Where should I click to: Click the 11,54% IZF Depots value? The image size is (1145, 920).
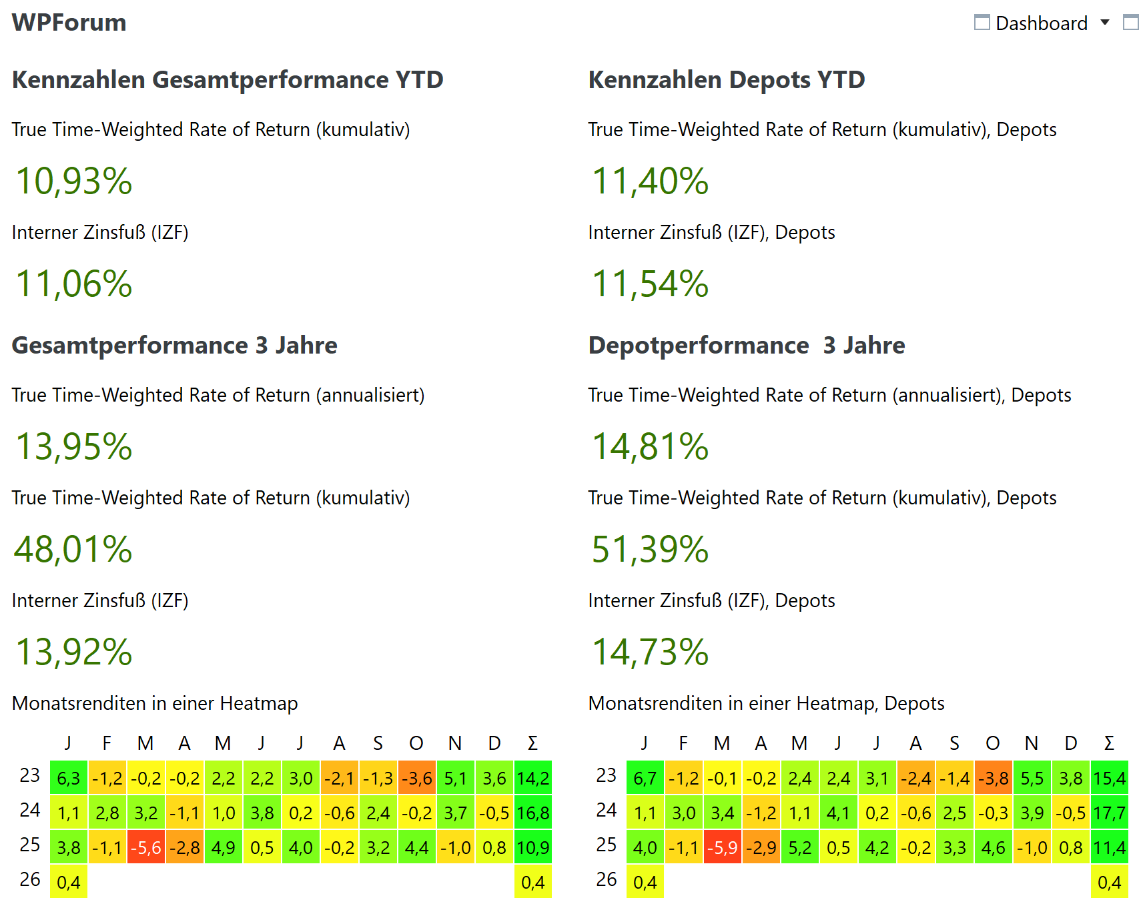[x=650, y=284]
